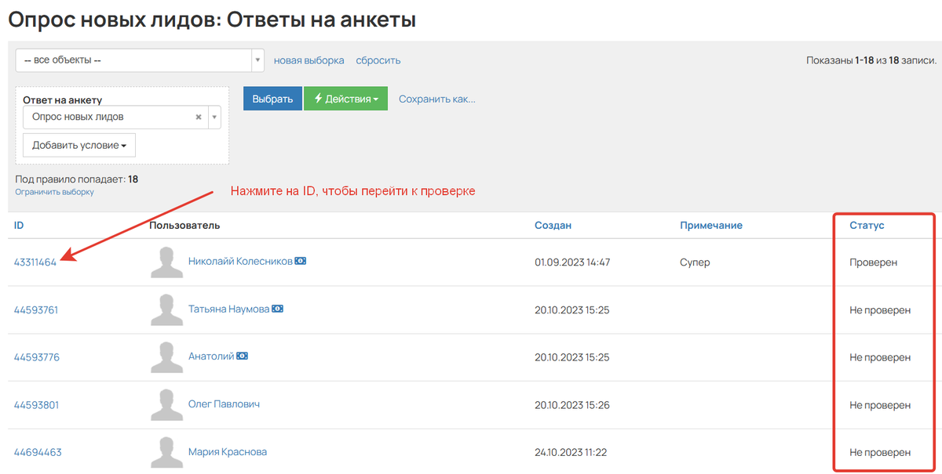This screenshot has height=474, width=942.
Task: Open questionnaire answer with ID 43311464
Action: tap(35, 262)
